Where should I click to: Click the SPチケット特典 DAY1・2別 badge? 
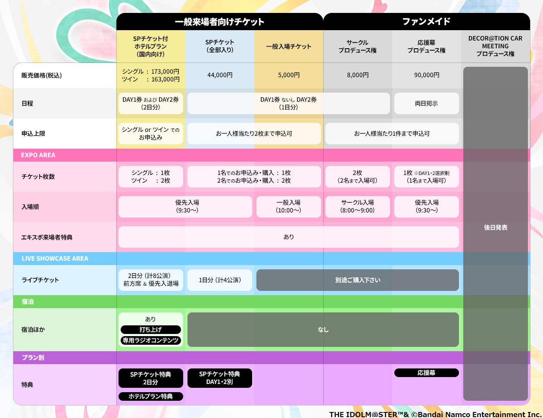[x=220, y=378]
